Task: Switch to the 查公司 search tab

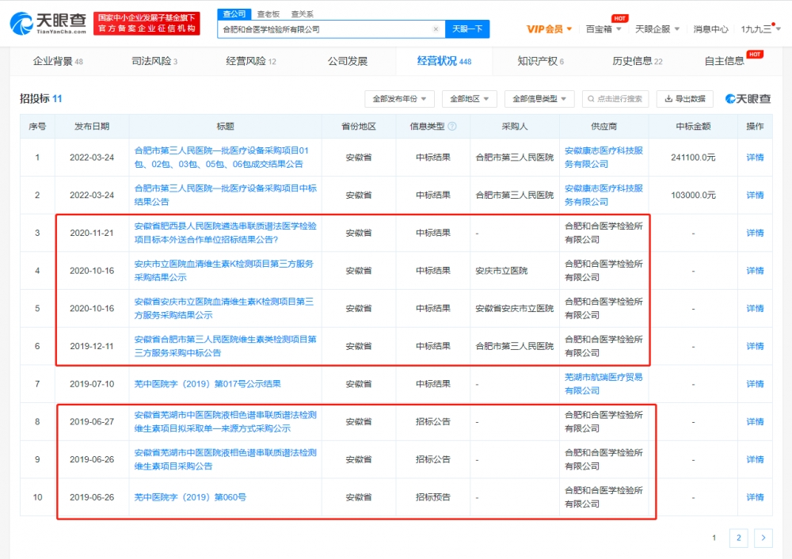Action: pos(234,14)
